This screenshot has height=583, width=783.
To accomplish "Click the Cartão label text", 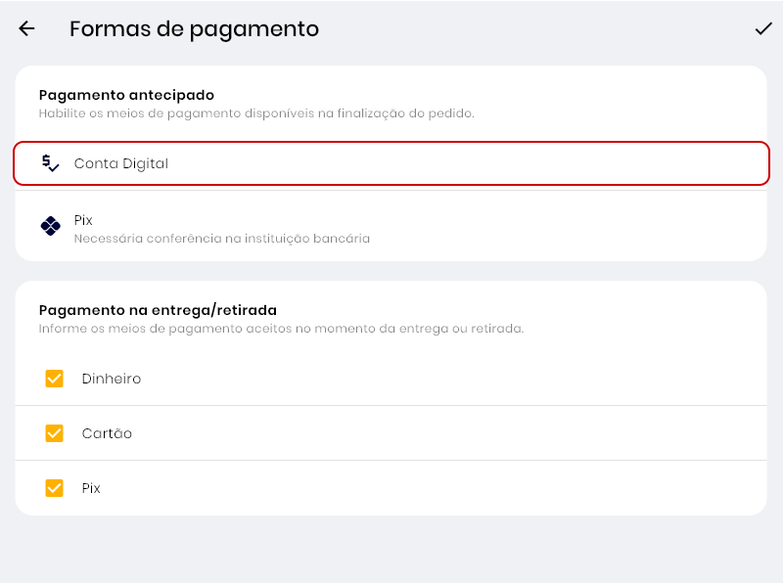I will click(x=107, y=433).
